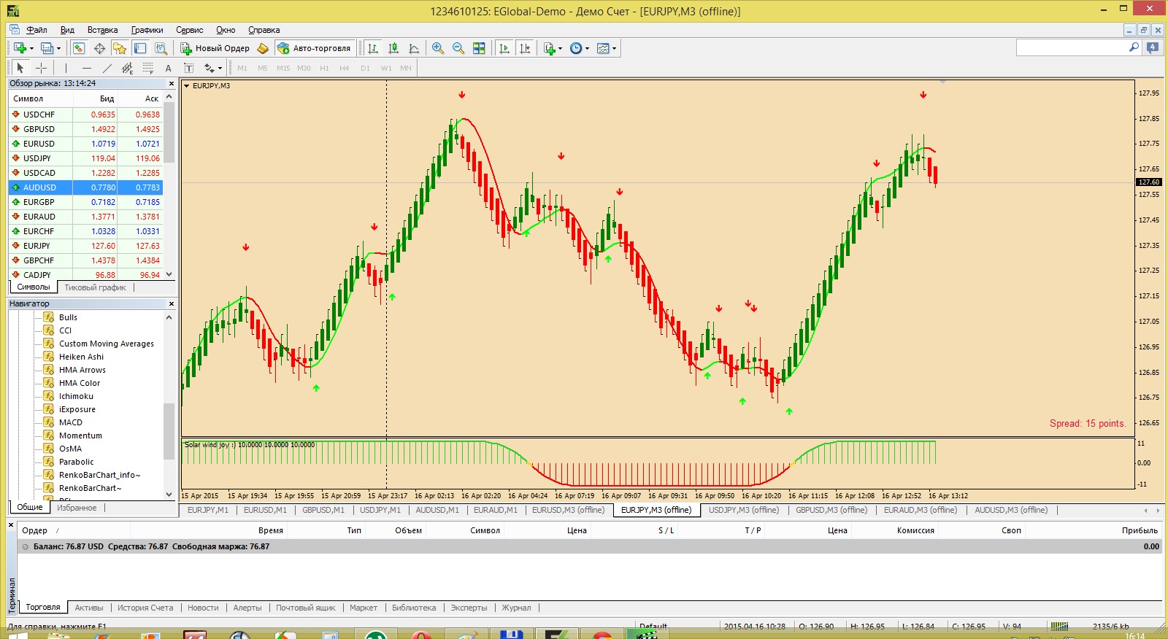Toggle the Авто-торговля button
Viewport: 1168px width, 639px height.
pos(315,48)
